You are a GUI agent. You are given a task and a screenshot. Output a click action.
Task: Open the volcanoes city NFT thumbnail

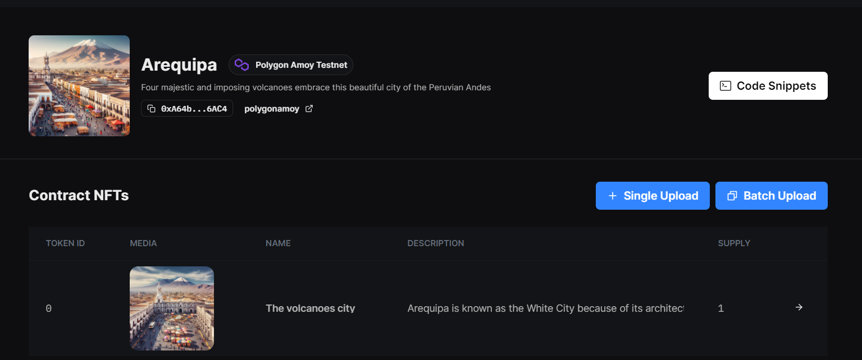click(x=172, y=308)
